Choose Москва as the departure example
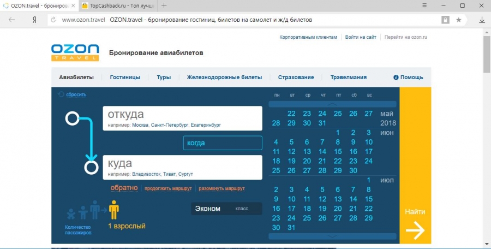 140,125
